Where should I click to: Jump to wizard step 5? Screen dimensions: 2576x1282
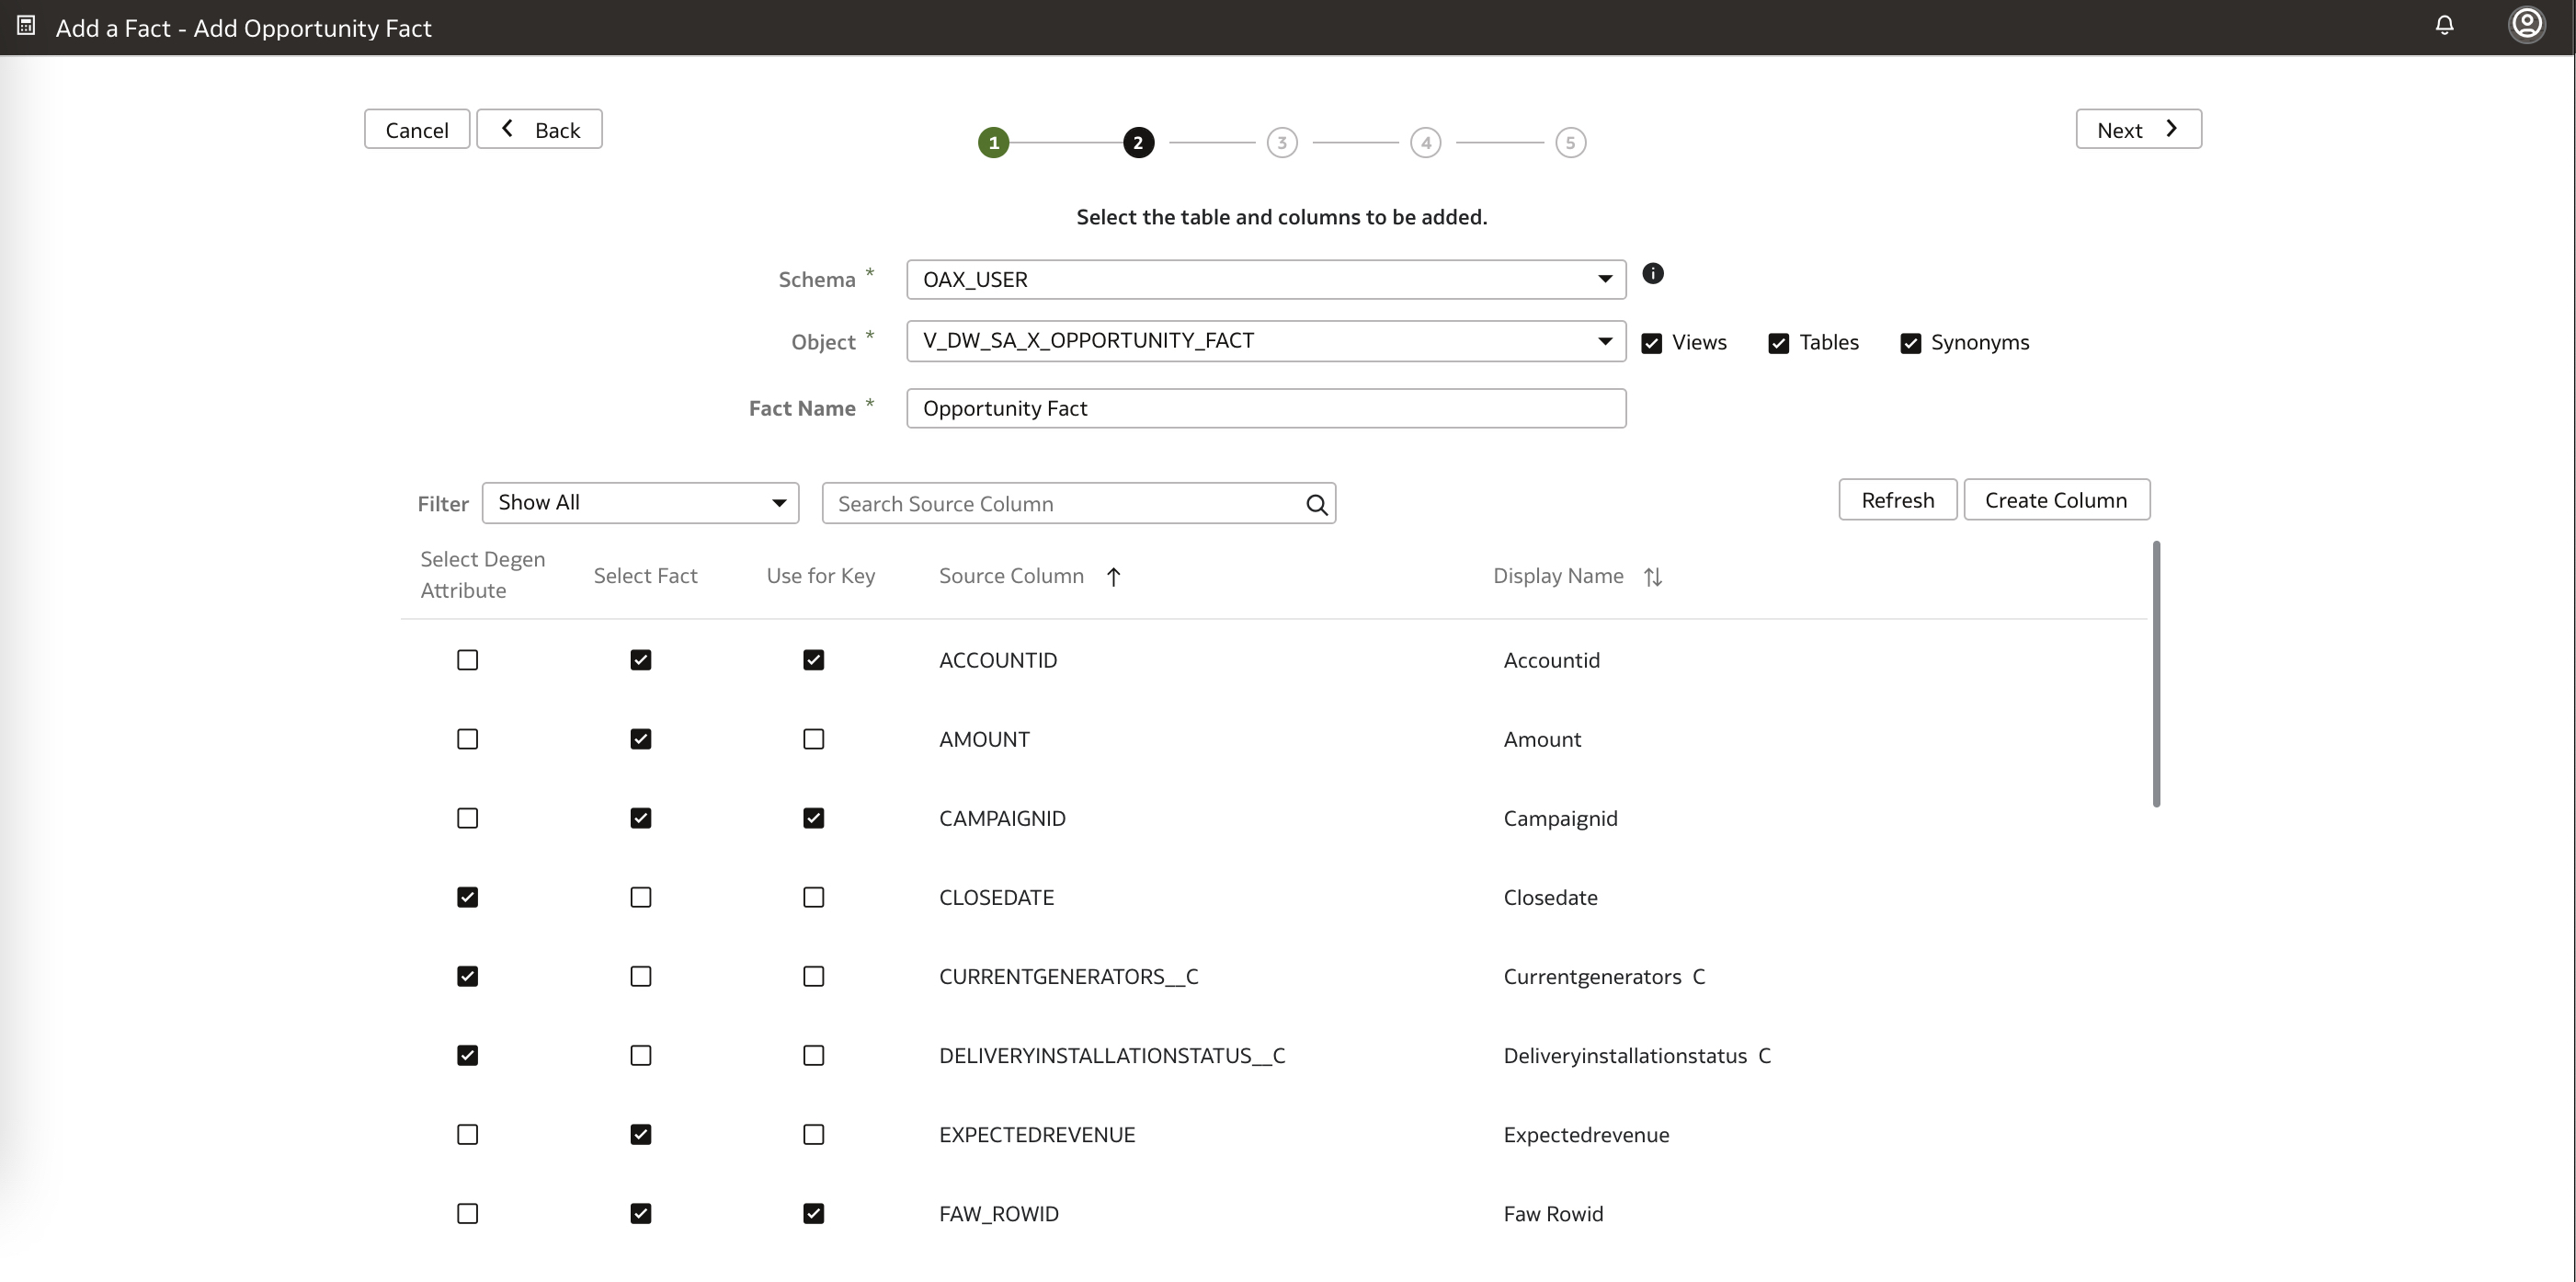[1570, 142]
